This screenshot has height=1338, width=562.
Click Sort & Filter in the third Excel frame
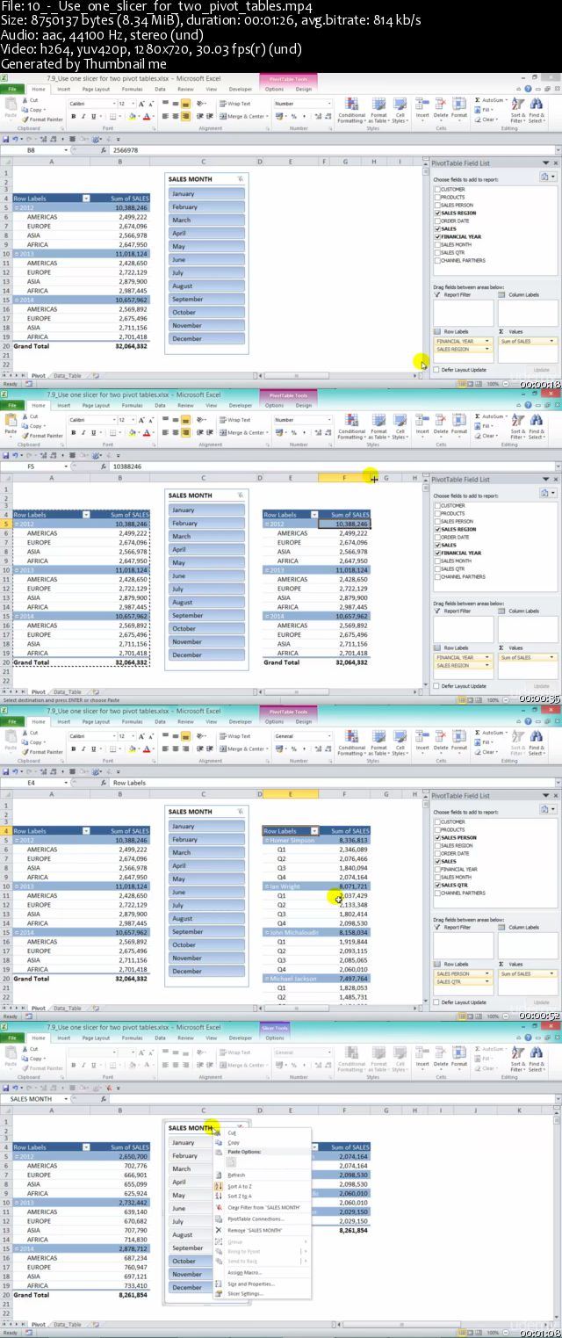pyautogui.click(x=517, y=741)
